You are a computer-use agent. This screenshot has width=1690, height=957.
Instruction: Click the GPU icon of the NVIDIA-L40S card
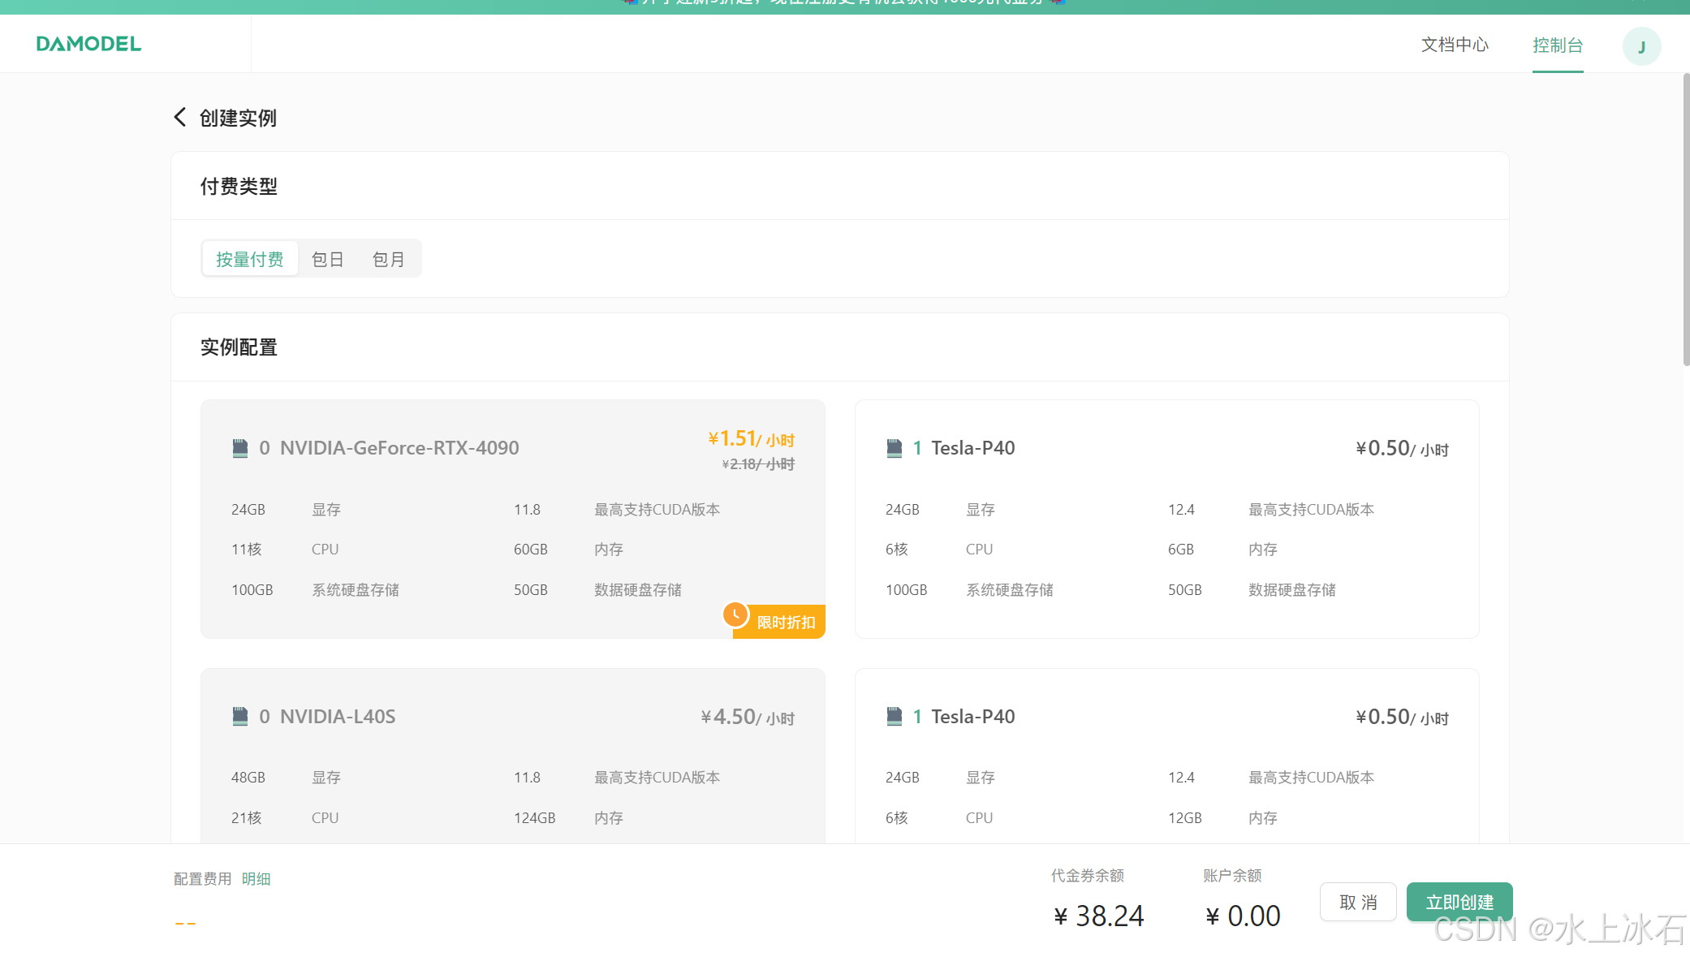coord(239,717)
